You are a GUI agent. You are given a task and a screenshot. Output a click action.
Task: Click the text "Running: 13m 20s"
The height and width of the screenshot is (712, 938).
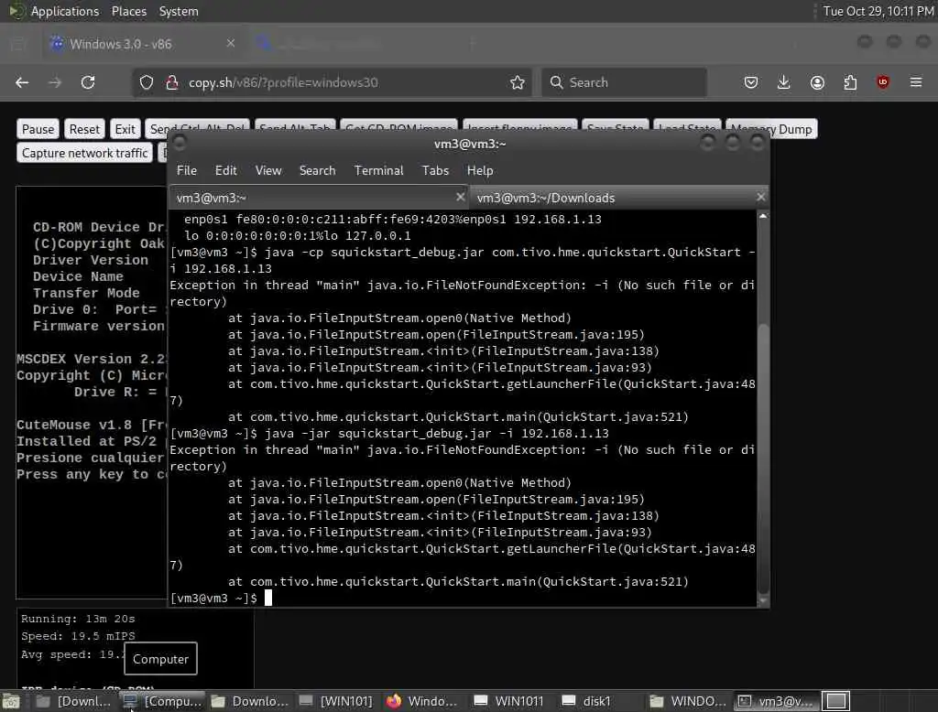coord(79,619)
